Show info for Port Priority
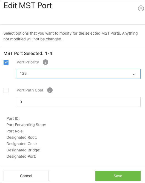This screenshot has width=145, height=183. click(46, 62)
